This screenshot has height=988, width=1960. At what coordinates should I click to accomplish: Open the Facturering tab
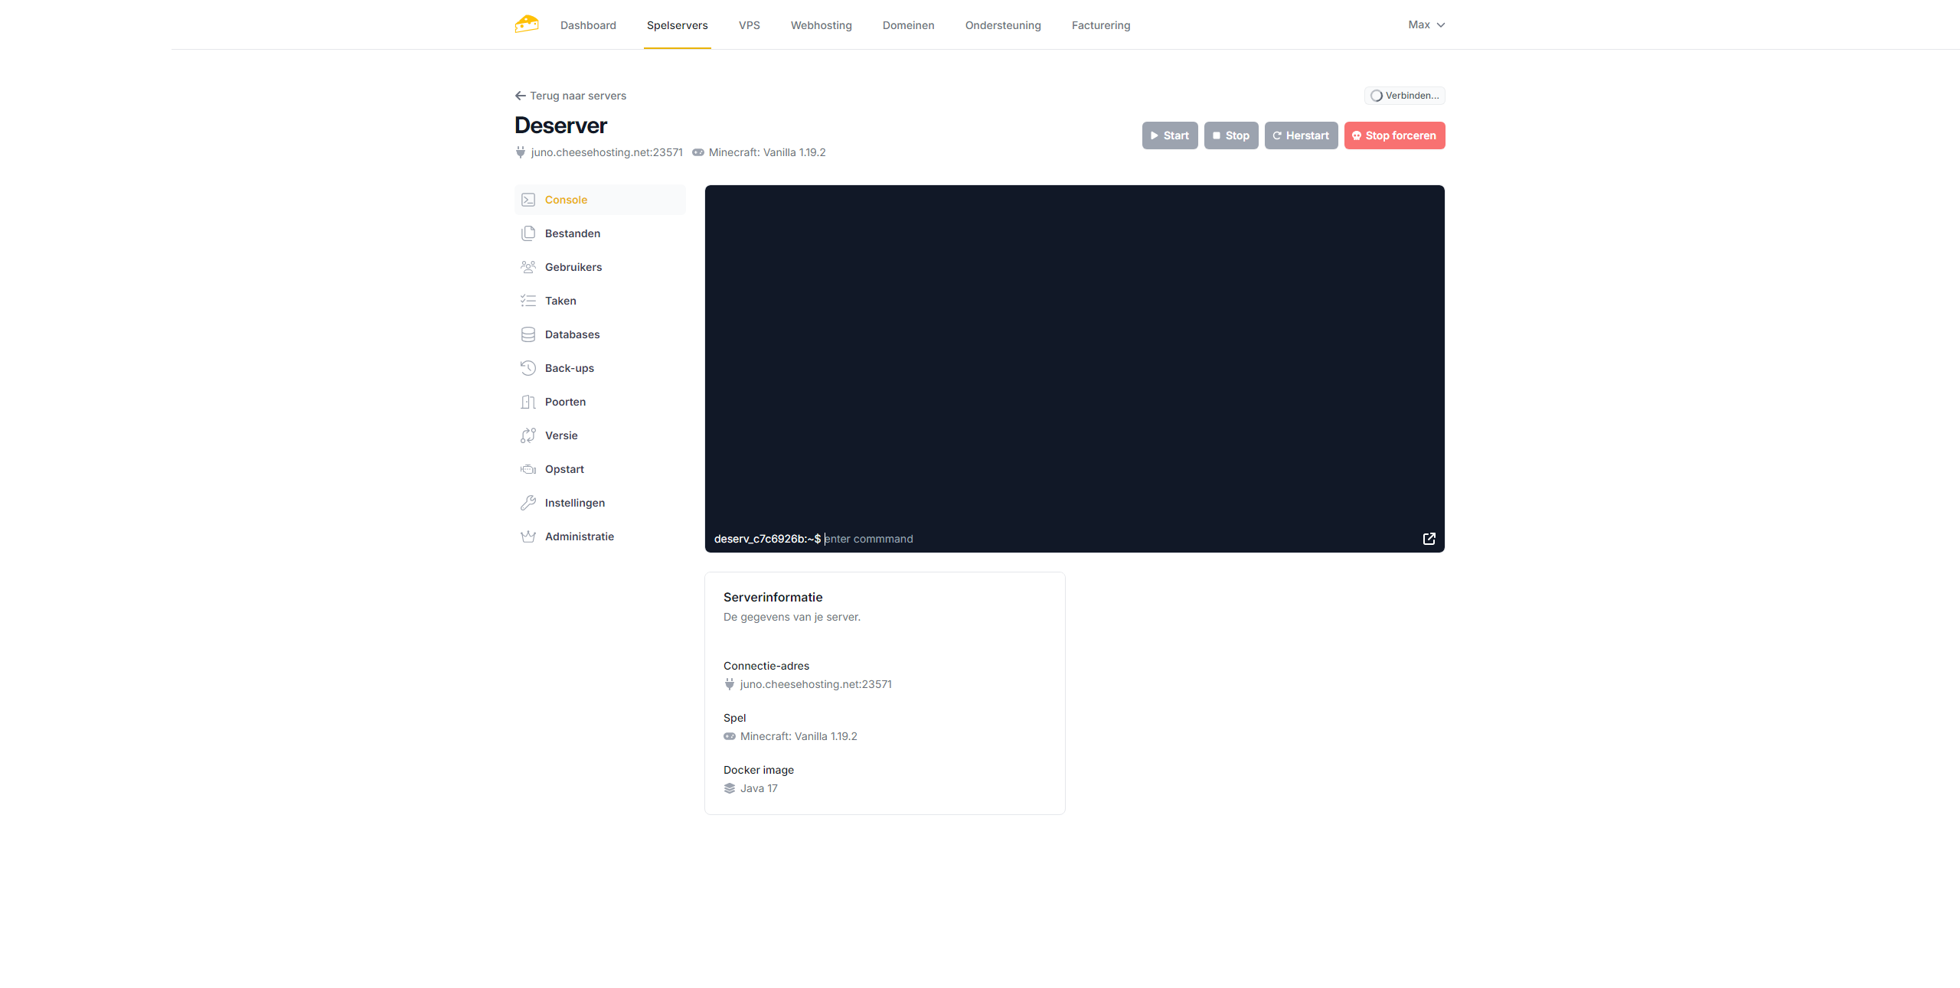tap(1100, 25)
